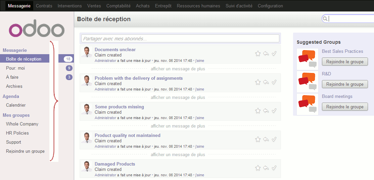Open the Contrats menu

44,6
